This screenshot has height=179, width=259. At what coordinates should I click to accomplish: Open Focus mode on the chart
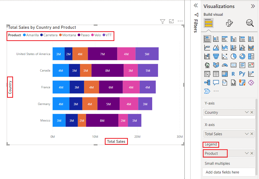171,21
